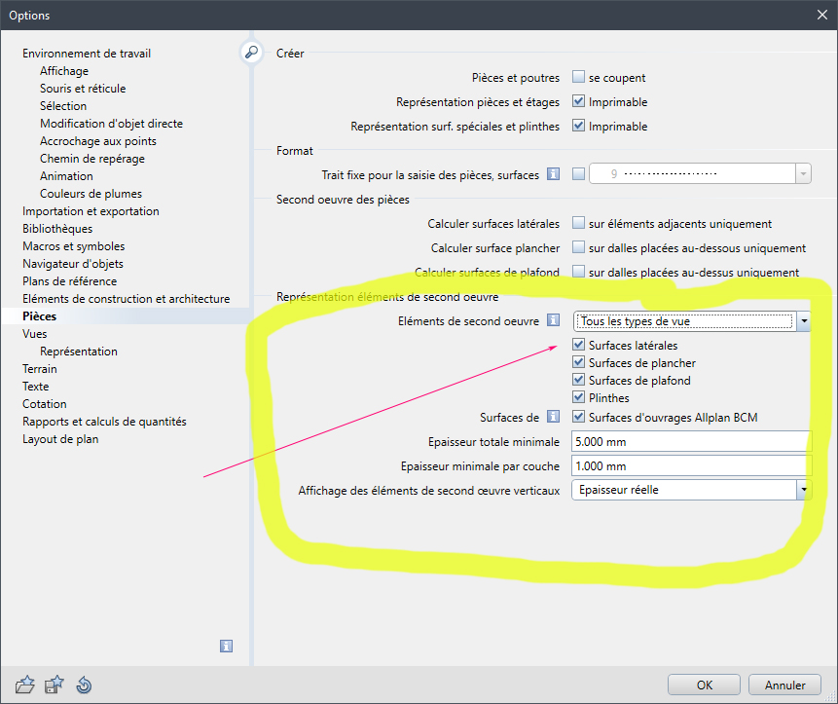Check 'sur dalles placées au-dessus uniquement'
This screenshot has height=704, width=838.
[578, 272]
